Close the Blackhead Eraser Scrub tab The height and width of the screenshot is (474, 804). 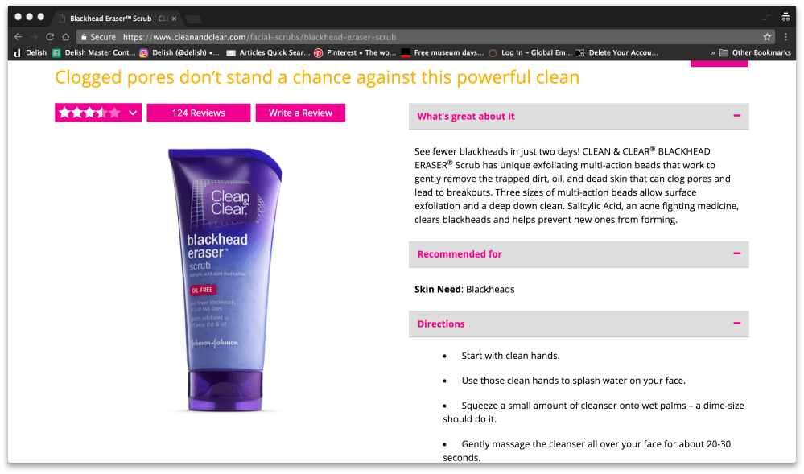coord(174,19)
